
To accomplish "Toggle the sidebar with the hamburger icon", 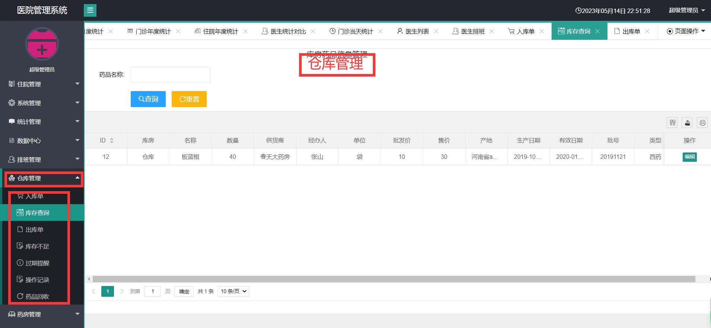I will [90, 10].
